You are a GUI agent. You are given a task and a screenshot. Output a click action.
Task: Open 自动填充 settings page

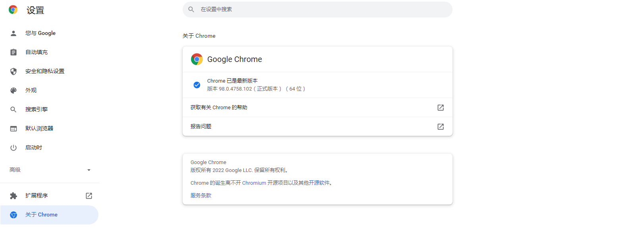[x=49, y=52]
